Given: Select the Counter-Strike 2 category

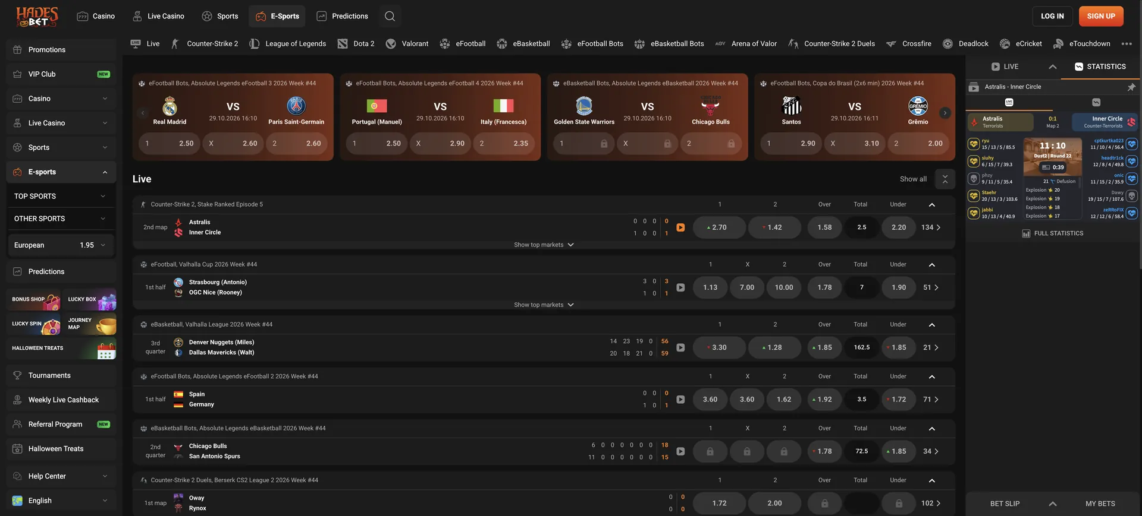Looking at the screenshot, I should pyautogui.click(x=204, y=43).
